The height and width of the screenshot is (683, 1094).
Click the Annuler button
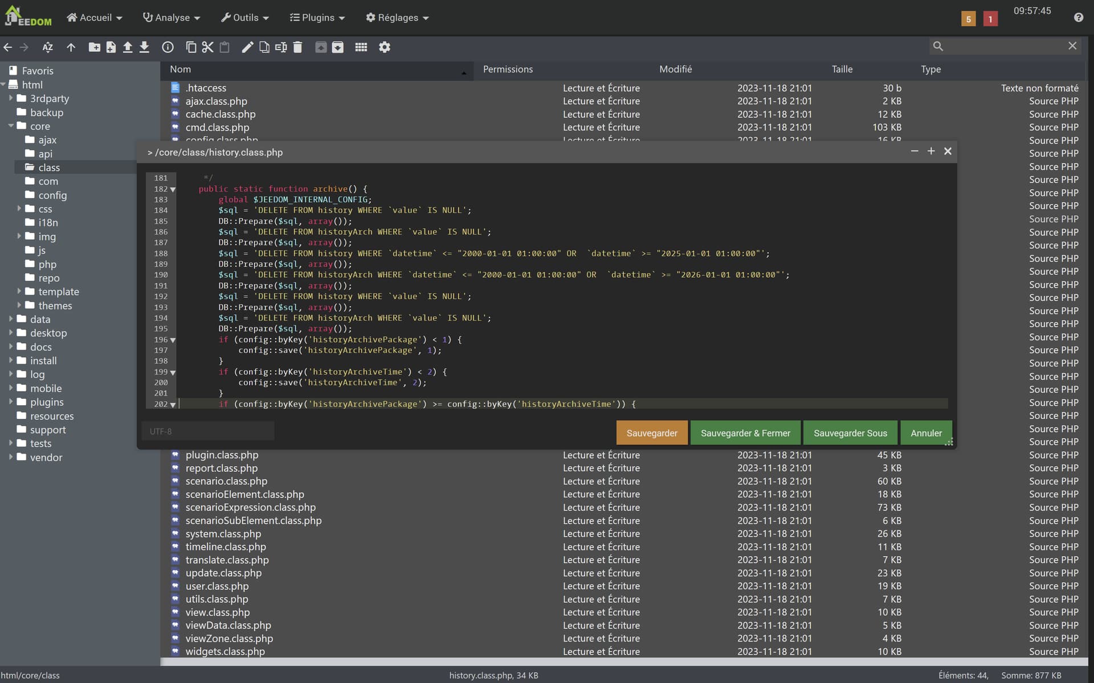tap(926, 433)
